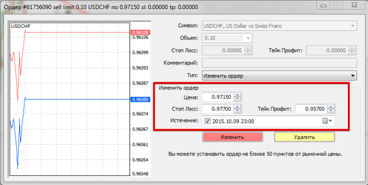This screenshot has width=368, height=185.
Task: Click the Объем volume field 0.10
Action: 223,38
